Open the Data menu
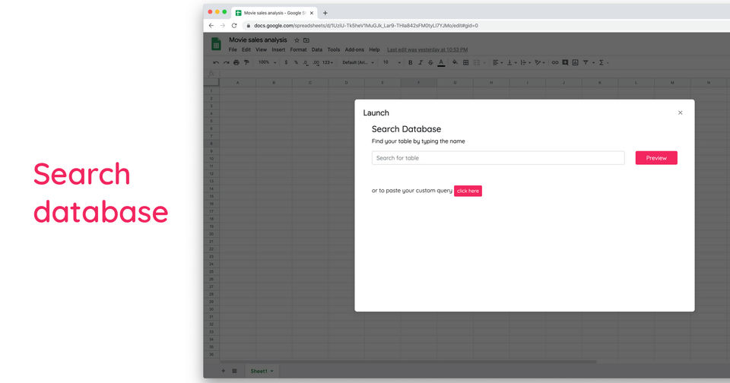This screenshot has height=383, width=730. (x=317, y=50)
